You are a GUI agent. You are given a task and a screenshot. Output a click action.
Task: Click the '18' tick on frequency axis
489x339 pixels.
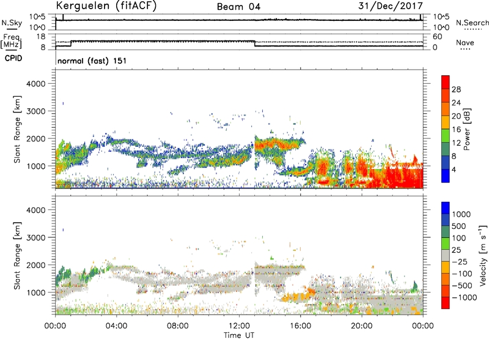pyautogui.click(x=42, y=37)
